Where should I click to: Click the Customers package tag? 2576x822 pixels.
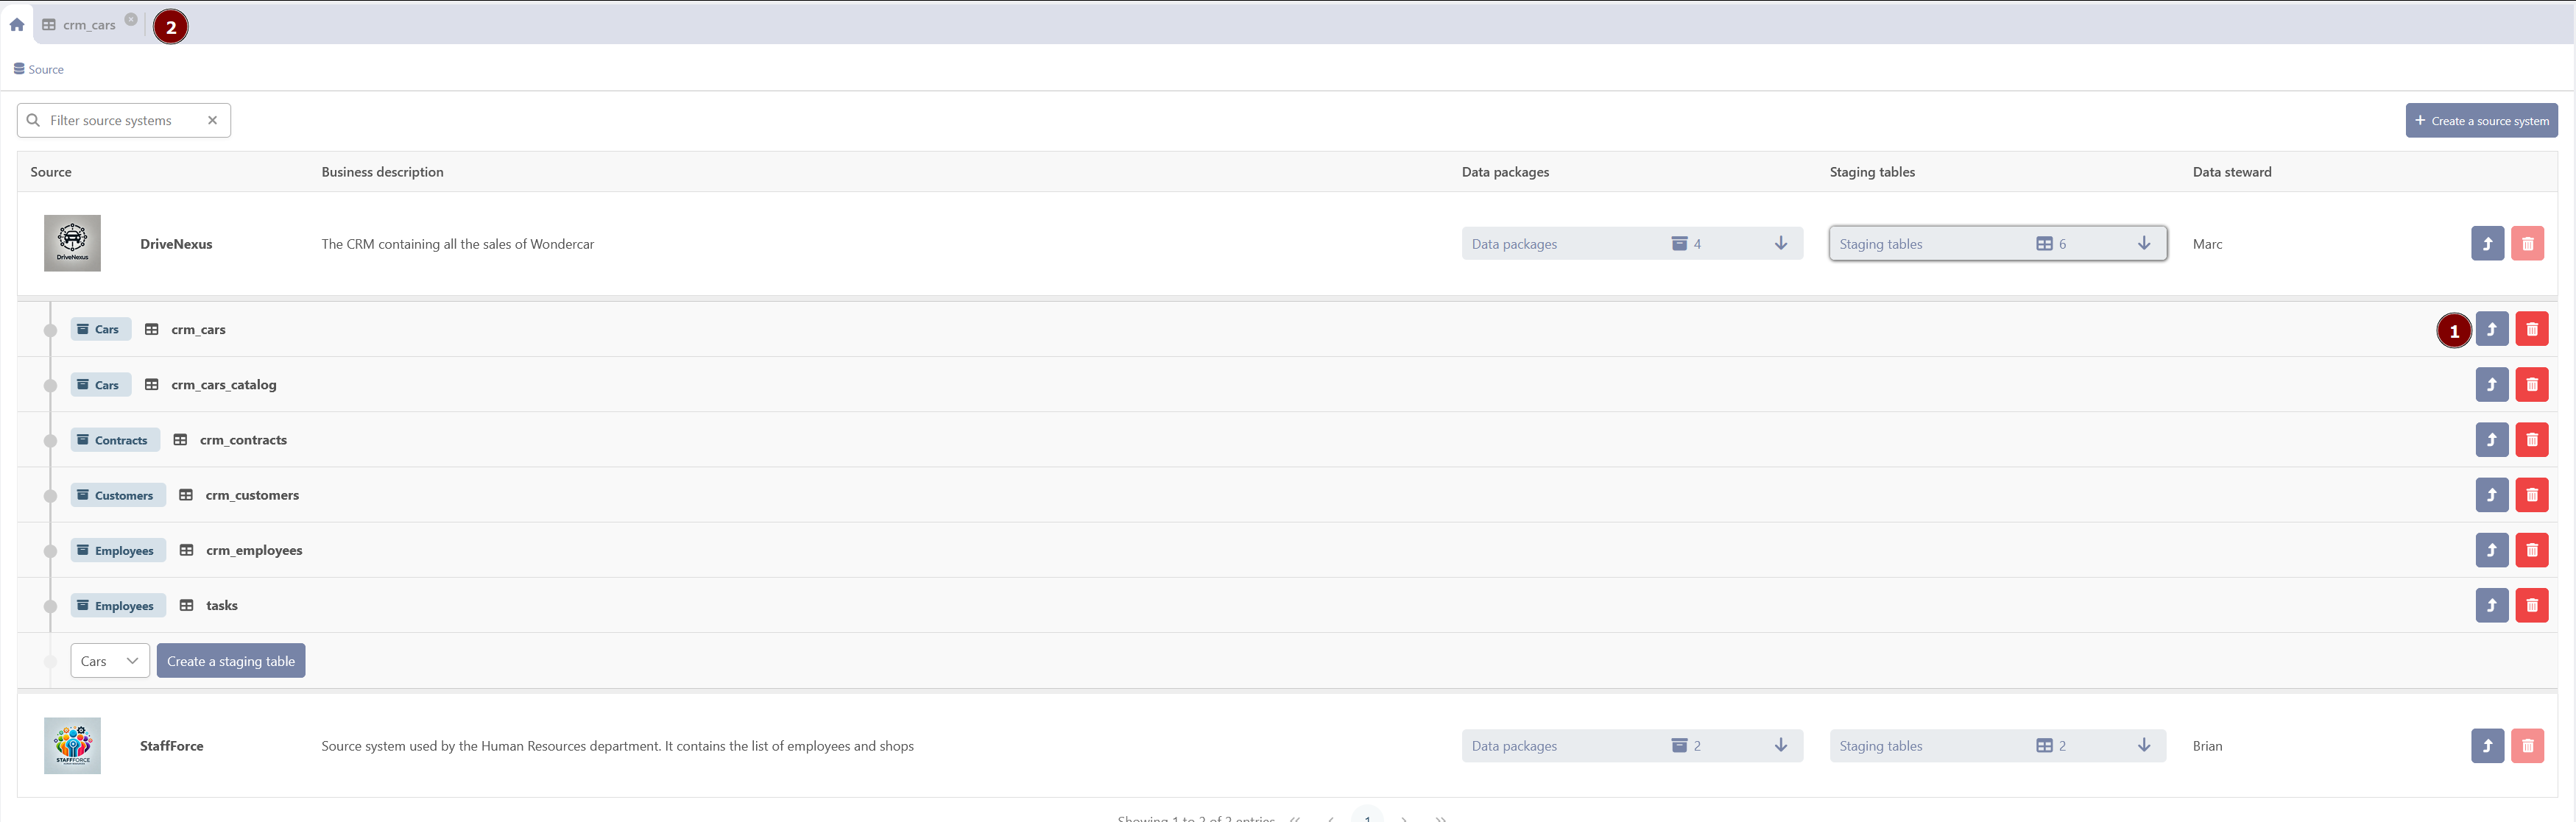coord(118,494)
